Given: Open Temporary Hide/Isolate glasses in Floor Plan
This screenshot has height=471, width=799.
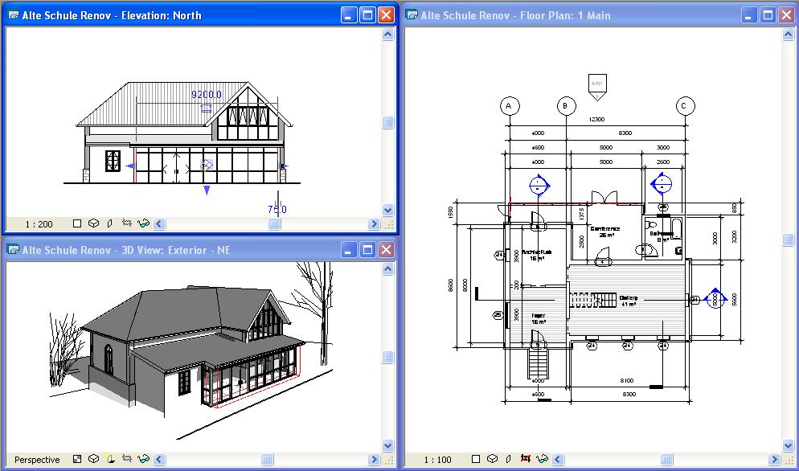Looking at the screenshot, I should pos(543,460).
